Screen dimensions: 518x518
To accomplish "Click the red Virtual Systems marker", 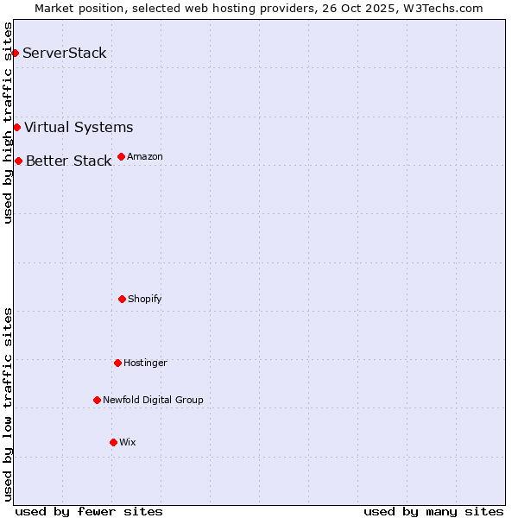I will click(16, 128).
